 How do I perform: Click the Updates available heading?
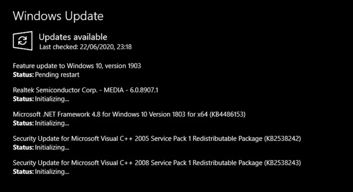(x=73, y=37)
